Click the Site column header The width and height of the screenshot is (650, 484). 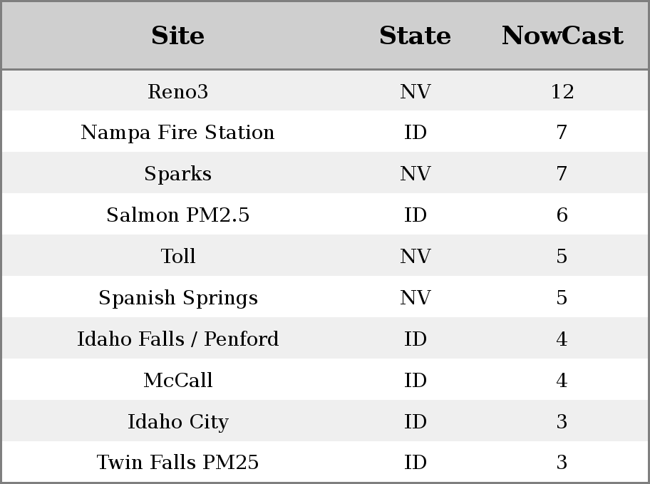[178, 36]
